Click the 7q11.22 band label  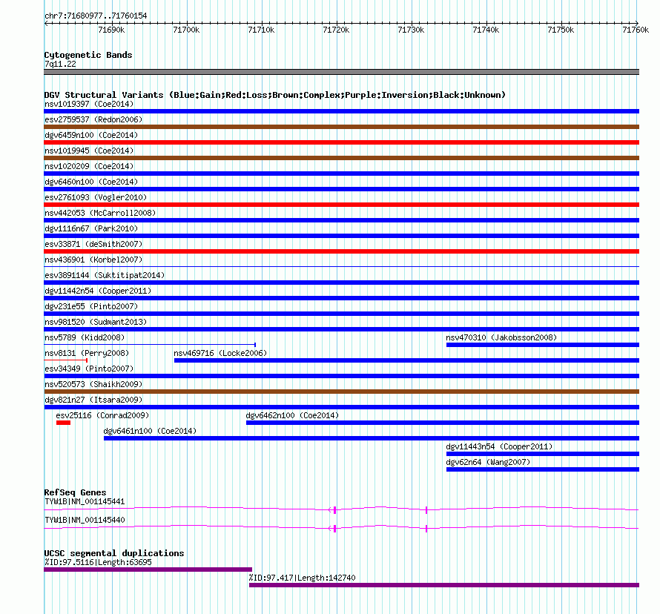click(x=60, y=64)
